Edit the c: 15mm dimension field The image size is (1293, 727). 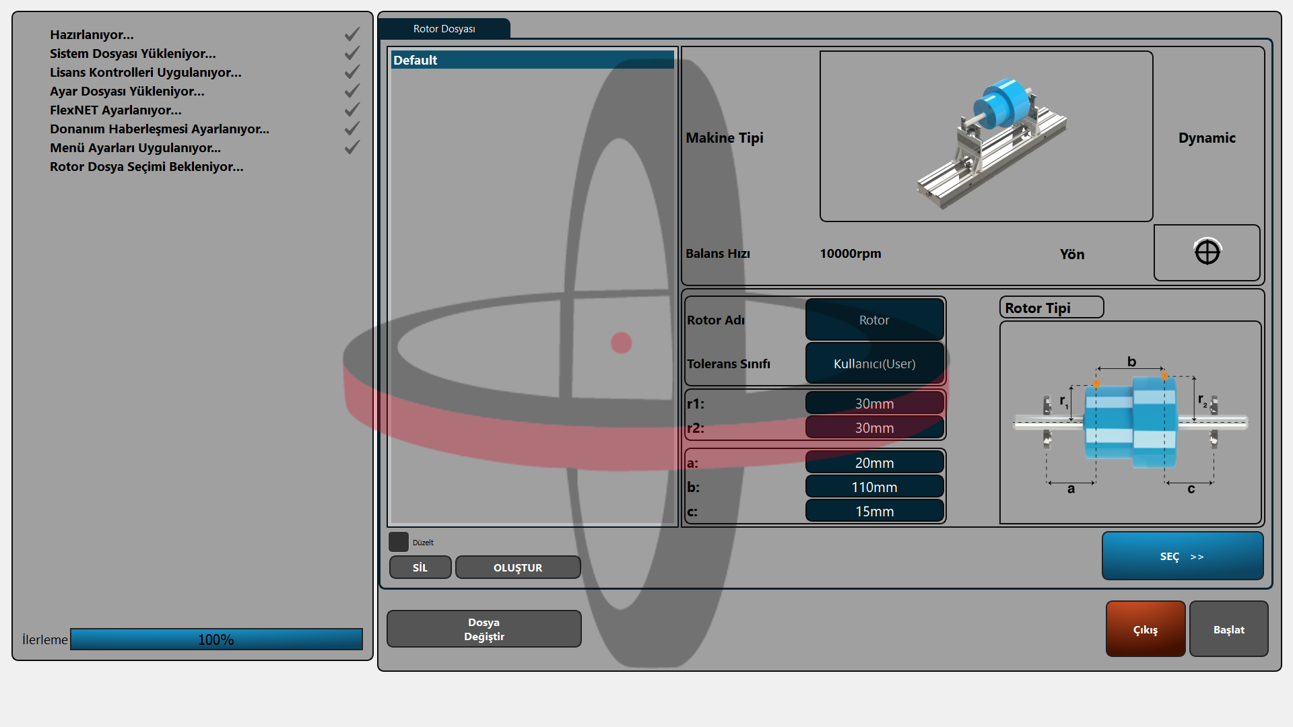point(874,511)
